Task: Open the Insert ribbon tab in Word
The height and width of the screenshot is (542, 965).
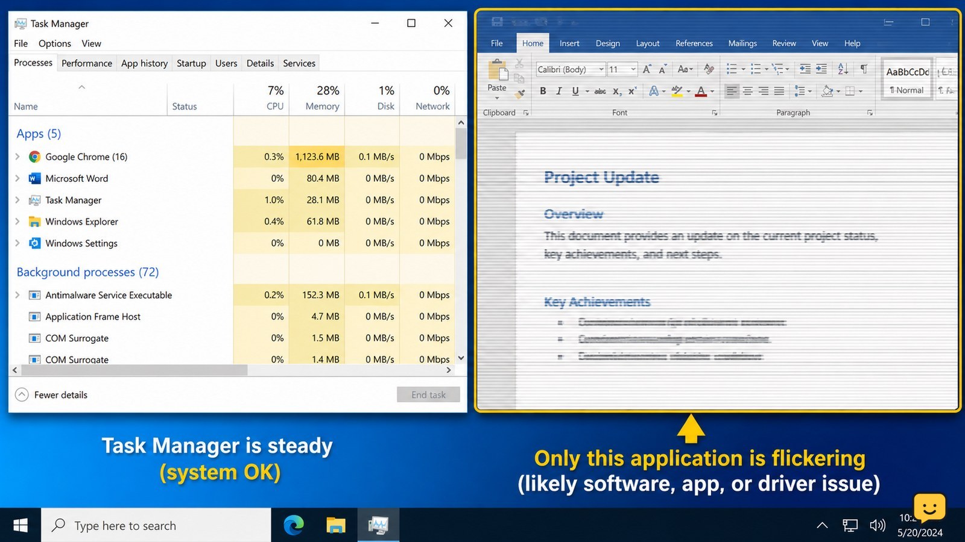Action: [x=569, y=43]
